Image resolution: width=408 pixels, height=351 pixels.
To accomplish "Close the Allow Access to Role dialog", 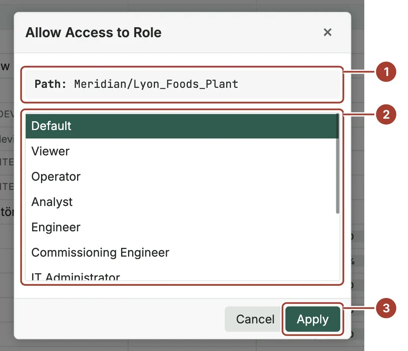I will pos(327,33).
